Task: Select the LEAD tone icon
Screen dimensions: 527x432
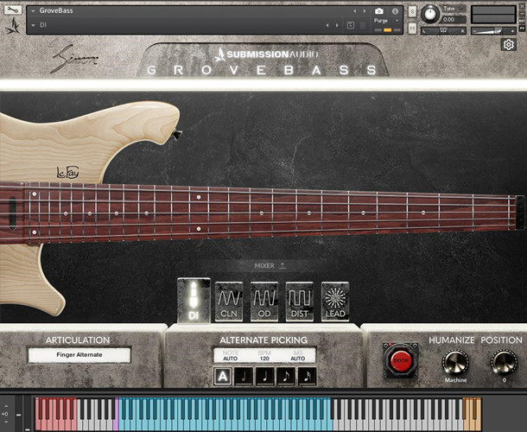Action: tap(335, 302)
